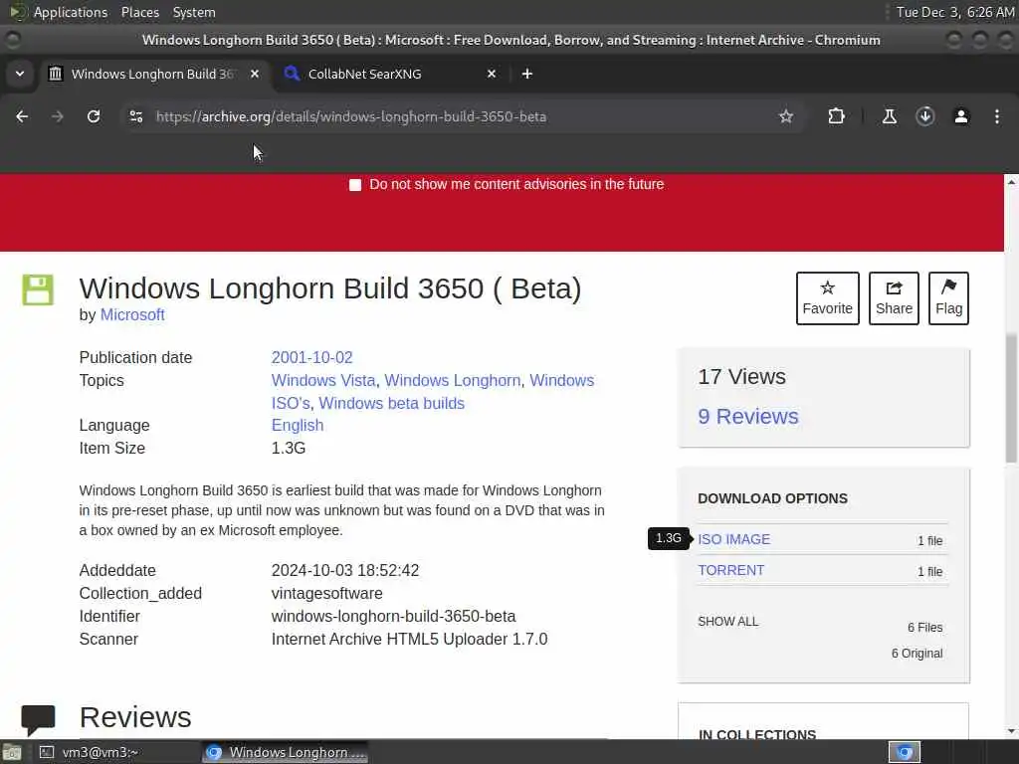1019x764 pixels.
Task: Open the Places menu
Action: tap(139, 12)
